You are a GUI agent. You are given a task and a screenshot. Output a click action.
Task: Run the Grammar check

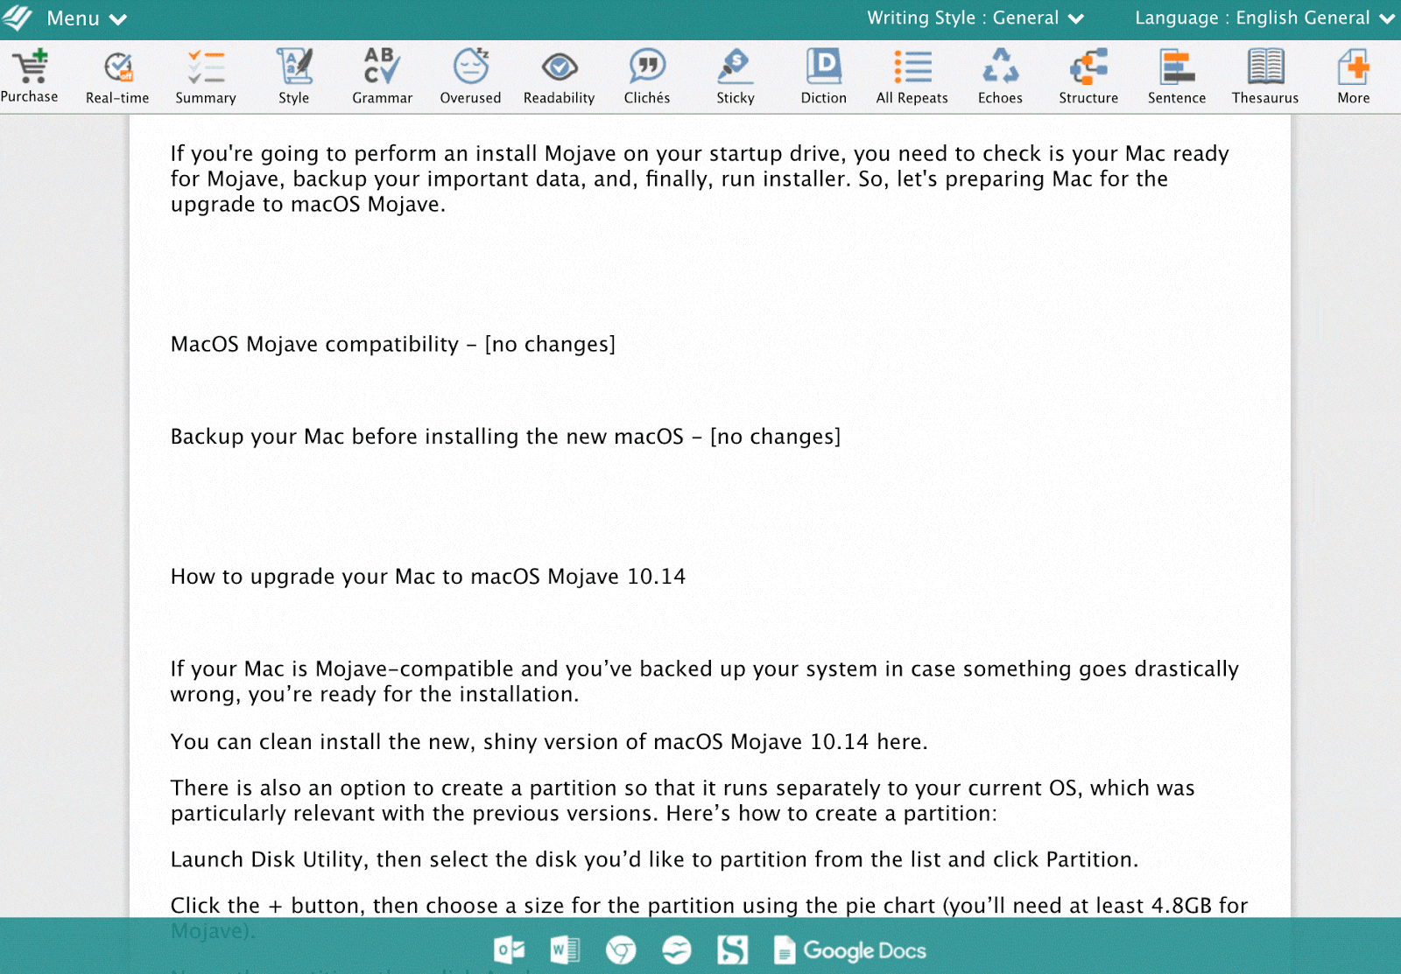[383, 77]
